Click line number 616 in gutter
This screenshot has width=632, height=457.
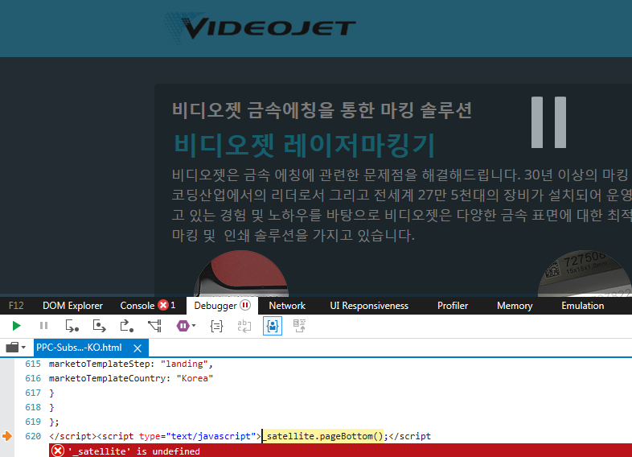click(33, 378)
